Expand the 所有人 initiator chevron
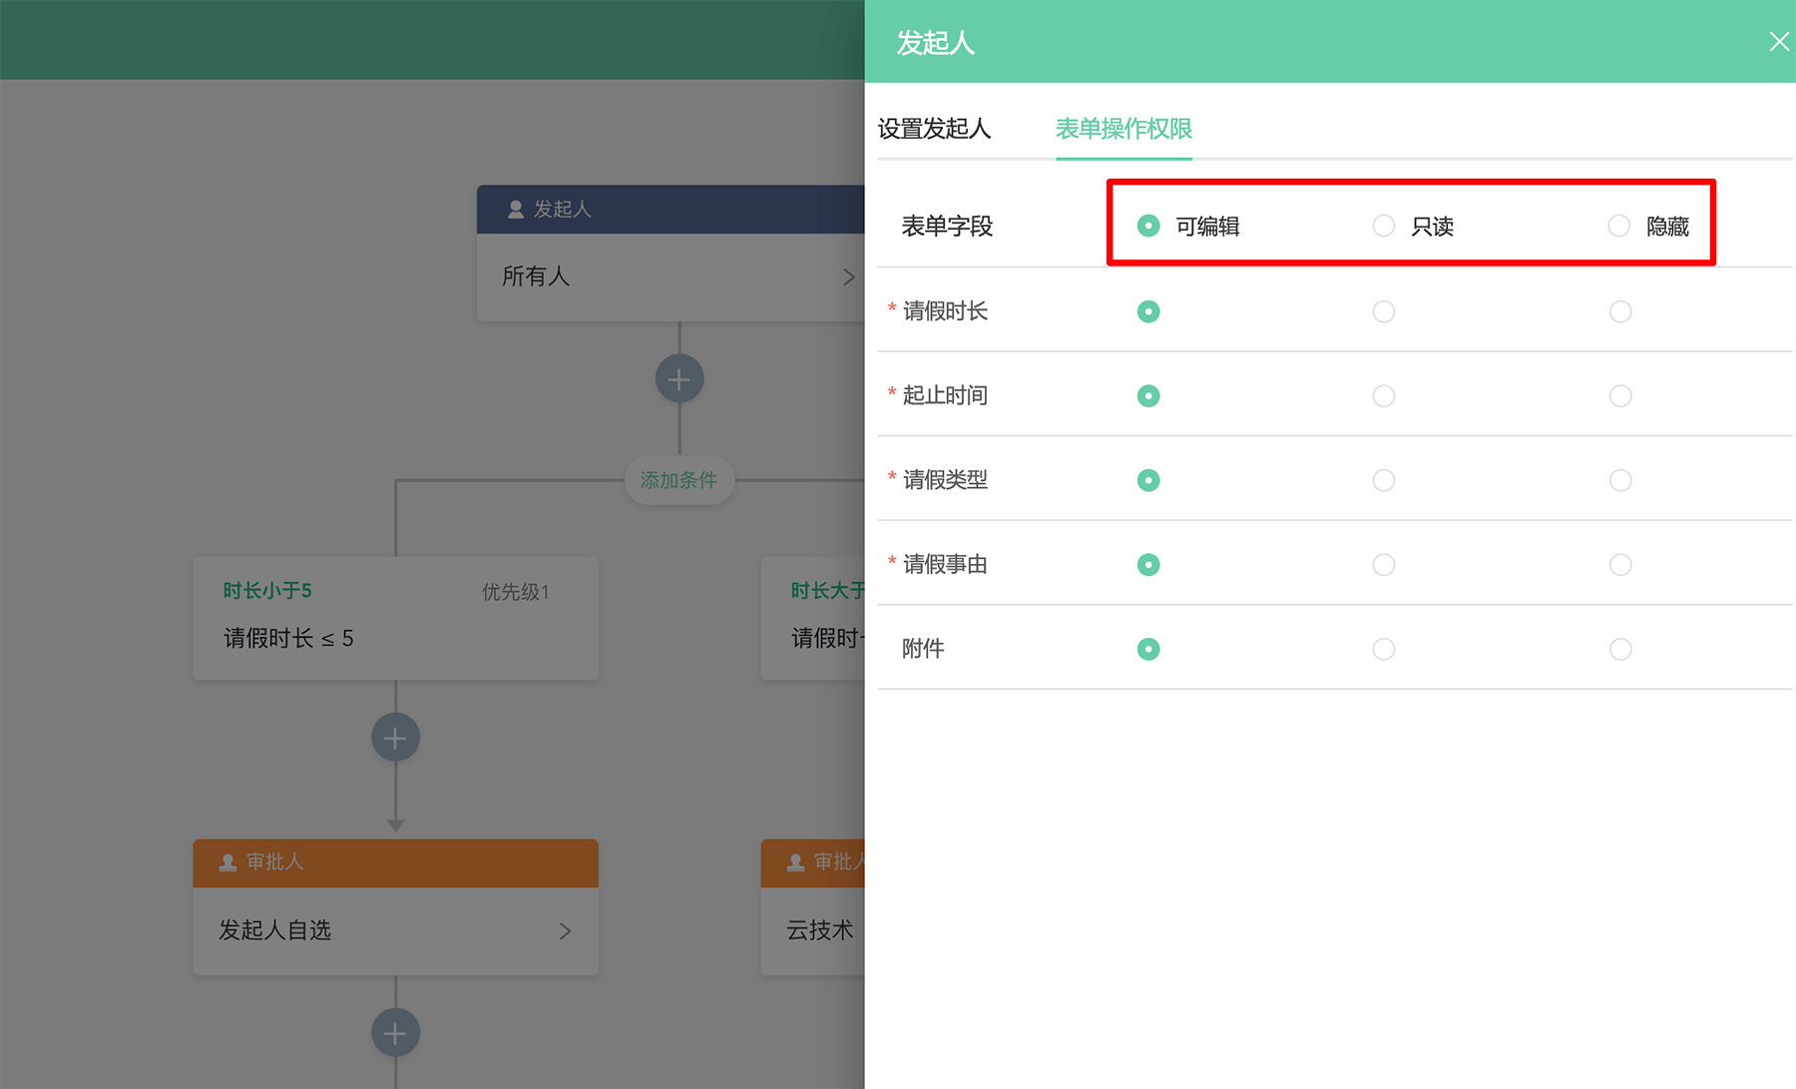The image size is (1796, 1089). [848, 276]
